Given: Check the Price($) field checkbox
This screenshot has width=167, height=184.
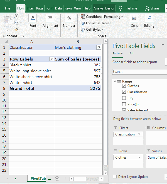Looking at the screenshot, I should point(124,104).
